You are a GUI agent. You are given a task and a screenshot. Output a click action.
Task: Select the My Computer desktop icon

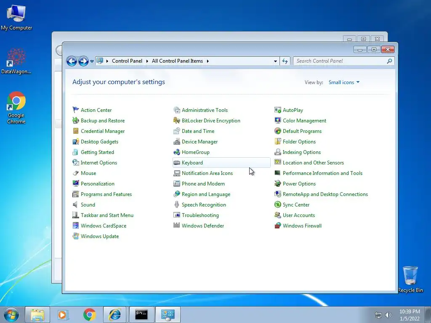tap(16, 17)
